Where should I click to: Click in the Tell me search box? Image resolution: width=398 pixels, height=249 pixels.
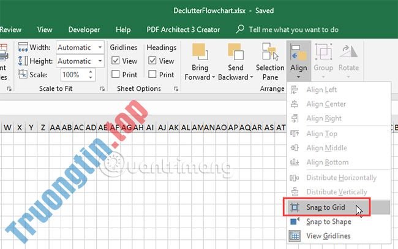(x=293, y=30)
